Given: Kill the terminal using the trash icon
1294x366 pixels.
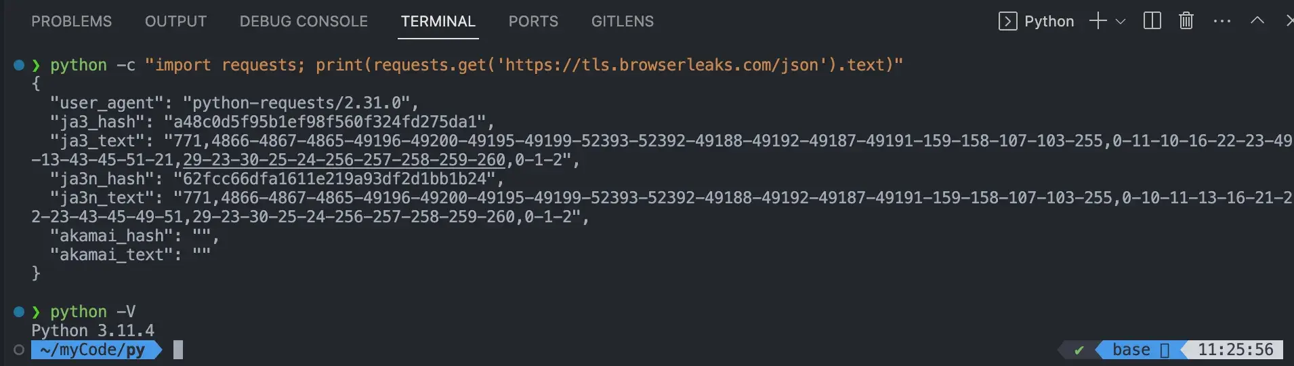Looking at the screenshot, I should point(1186,21).
